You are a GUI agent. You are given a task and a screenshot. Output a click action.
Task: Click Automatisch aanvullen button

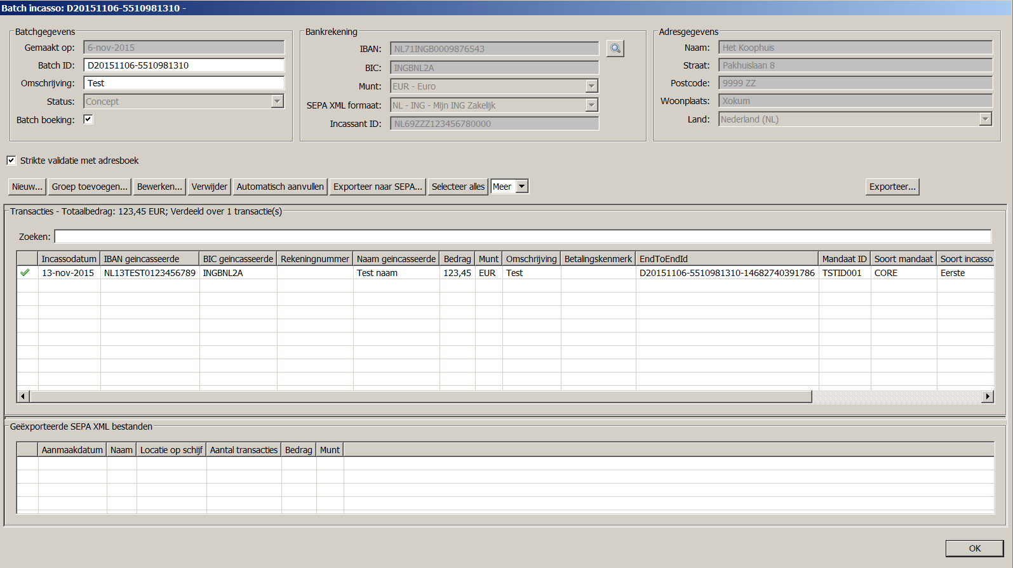(280, 187)
